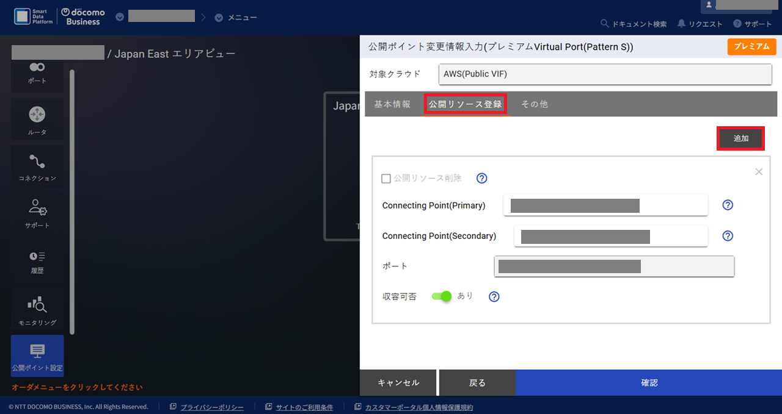
Task: Open the ルータ (Router) sidebar icon
Action: click(x=37, y=120)
